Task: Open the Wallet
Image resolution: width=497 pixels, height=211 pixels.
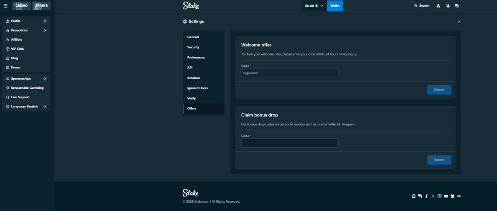Action: [x=335, y=6]
